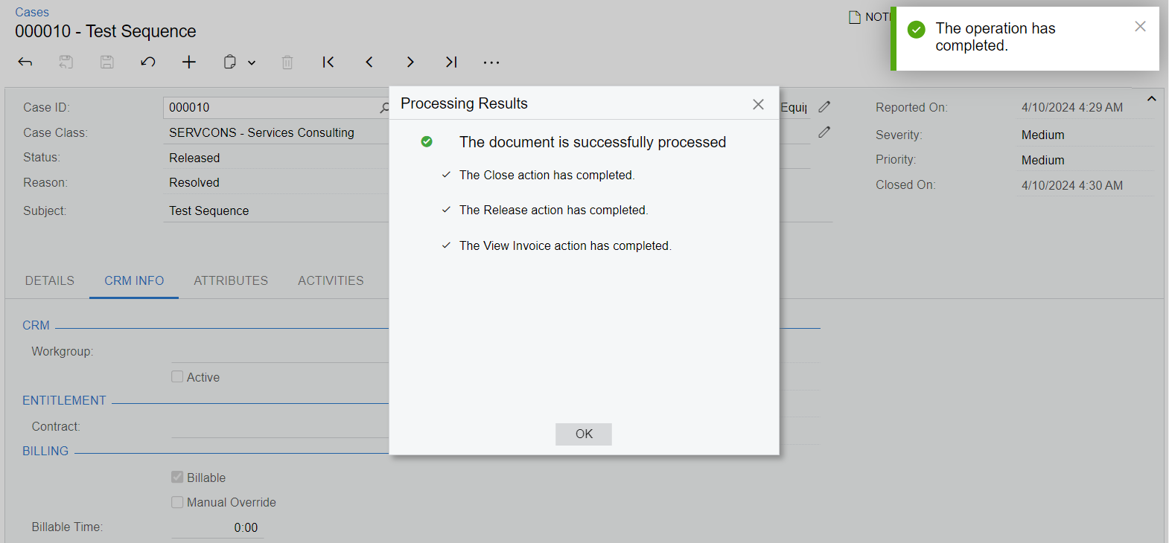Toggle the Active checkbox
The height and width of the screenshot is (543, 1169).
177,377
